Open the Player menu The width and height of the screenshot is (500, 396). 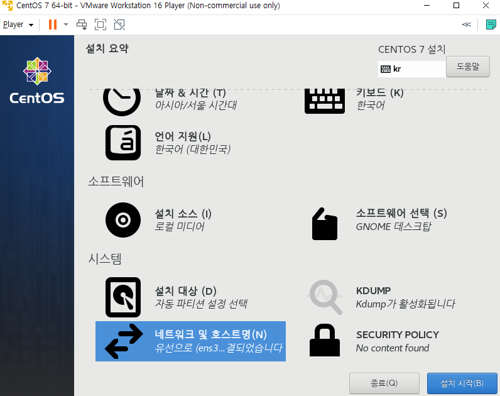(18, 25)
